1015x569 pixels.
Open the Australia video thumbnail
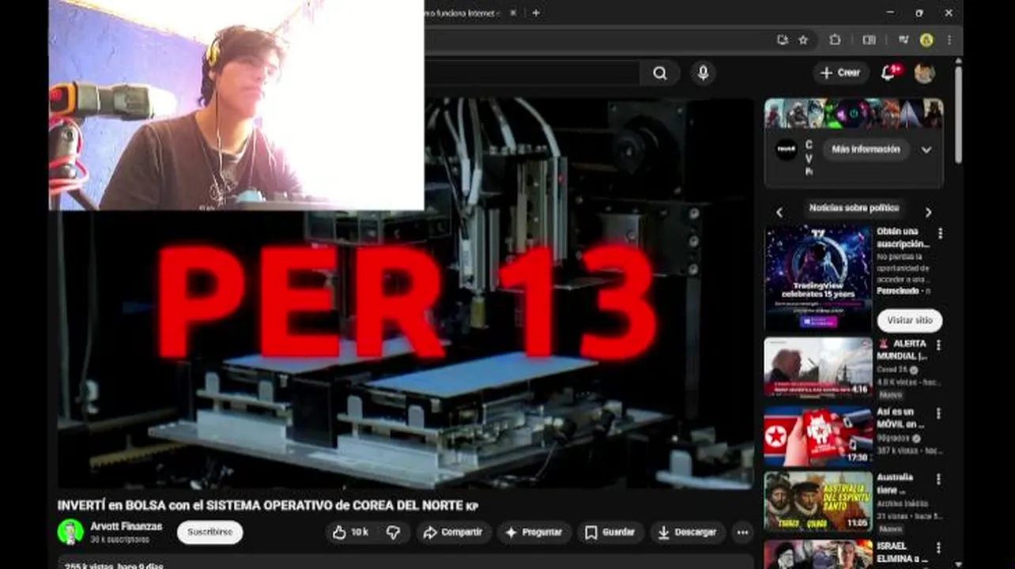(818, 501)
